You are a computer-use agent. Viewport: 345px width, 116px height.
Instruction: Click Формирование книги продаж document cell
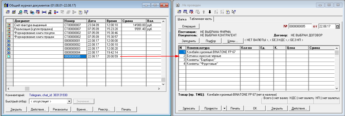coord(38,37)
